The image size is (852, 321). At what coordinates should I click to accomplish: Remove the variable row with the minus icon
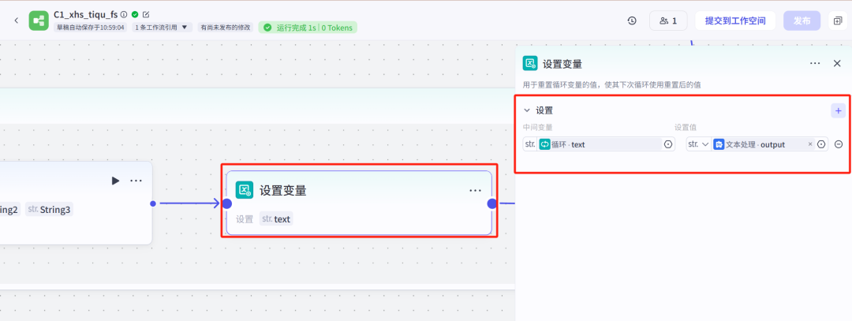tap(839, 144)
